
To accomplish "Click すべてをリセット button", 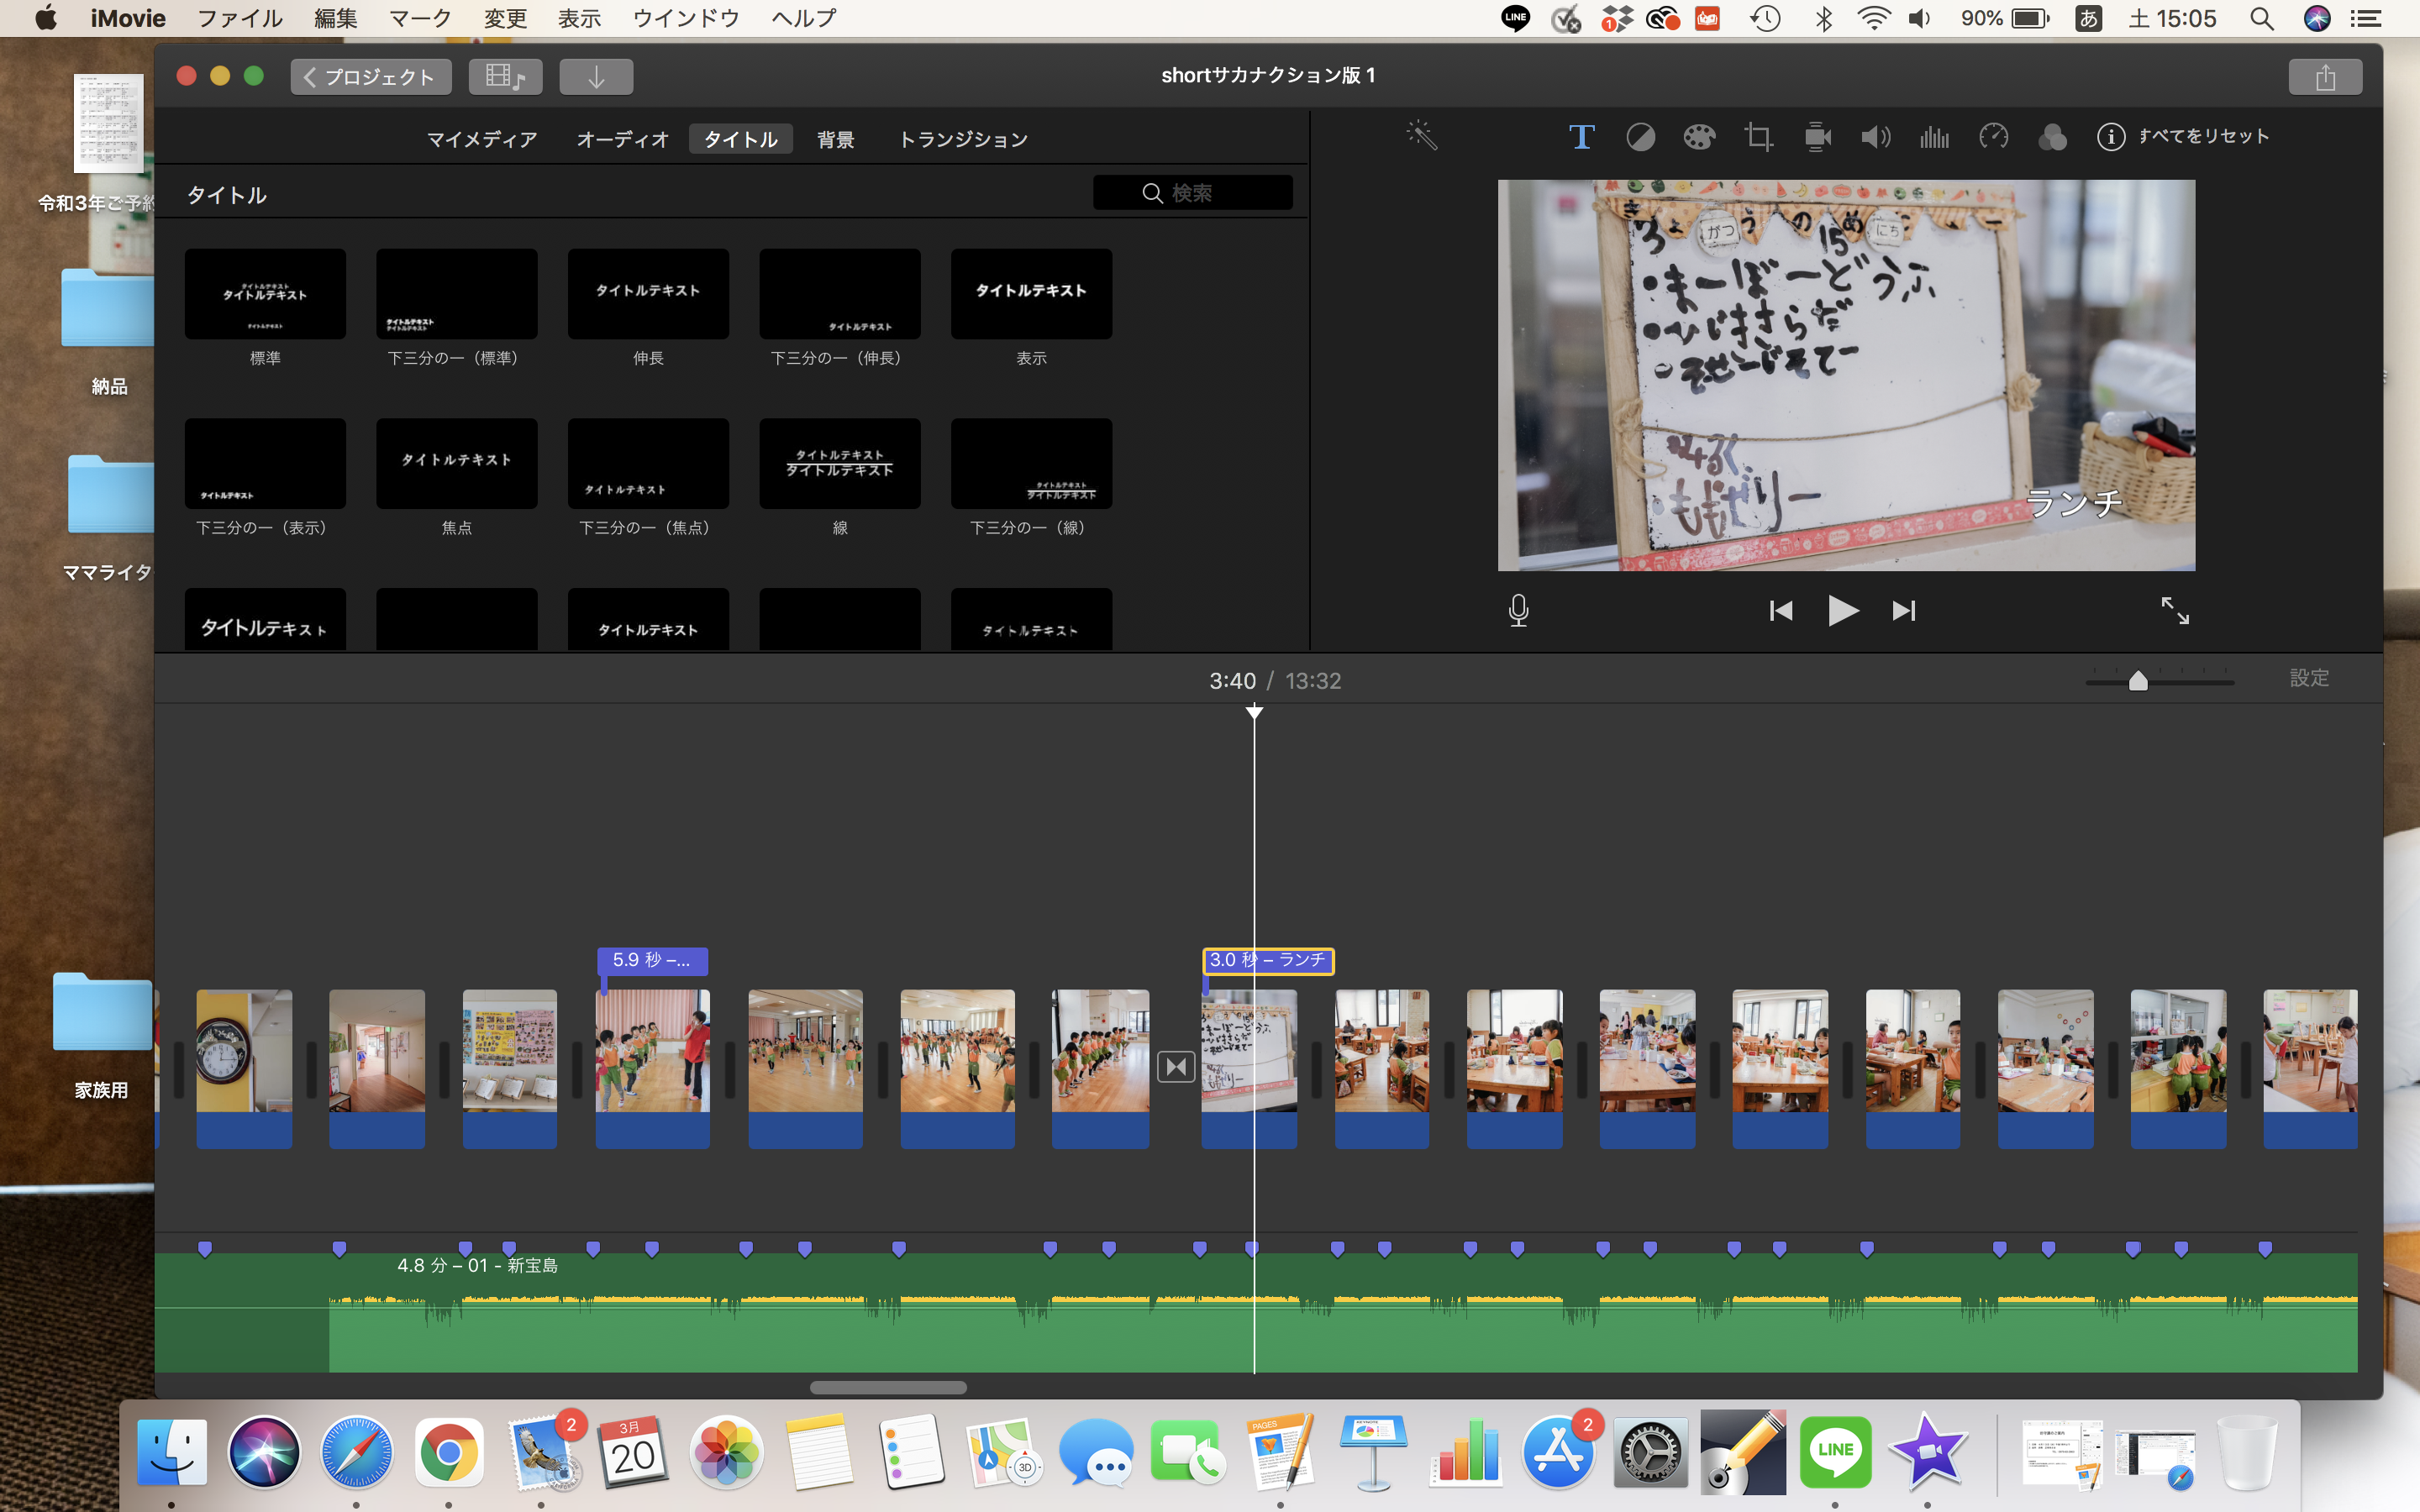I will pyautogui.click(x=2203, y=136).
